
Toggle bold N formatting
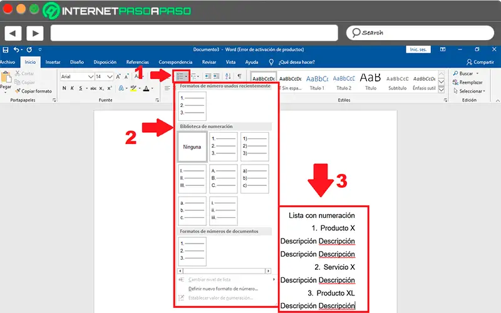point(65,88)
